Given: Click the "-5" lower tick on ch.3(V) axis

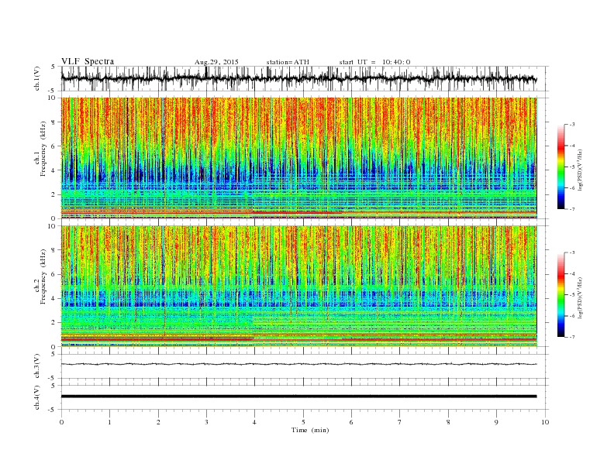Looking at the screenshot, I should (53, 378).
